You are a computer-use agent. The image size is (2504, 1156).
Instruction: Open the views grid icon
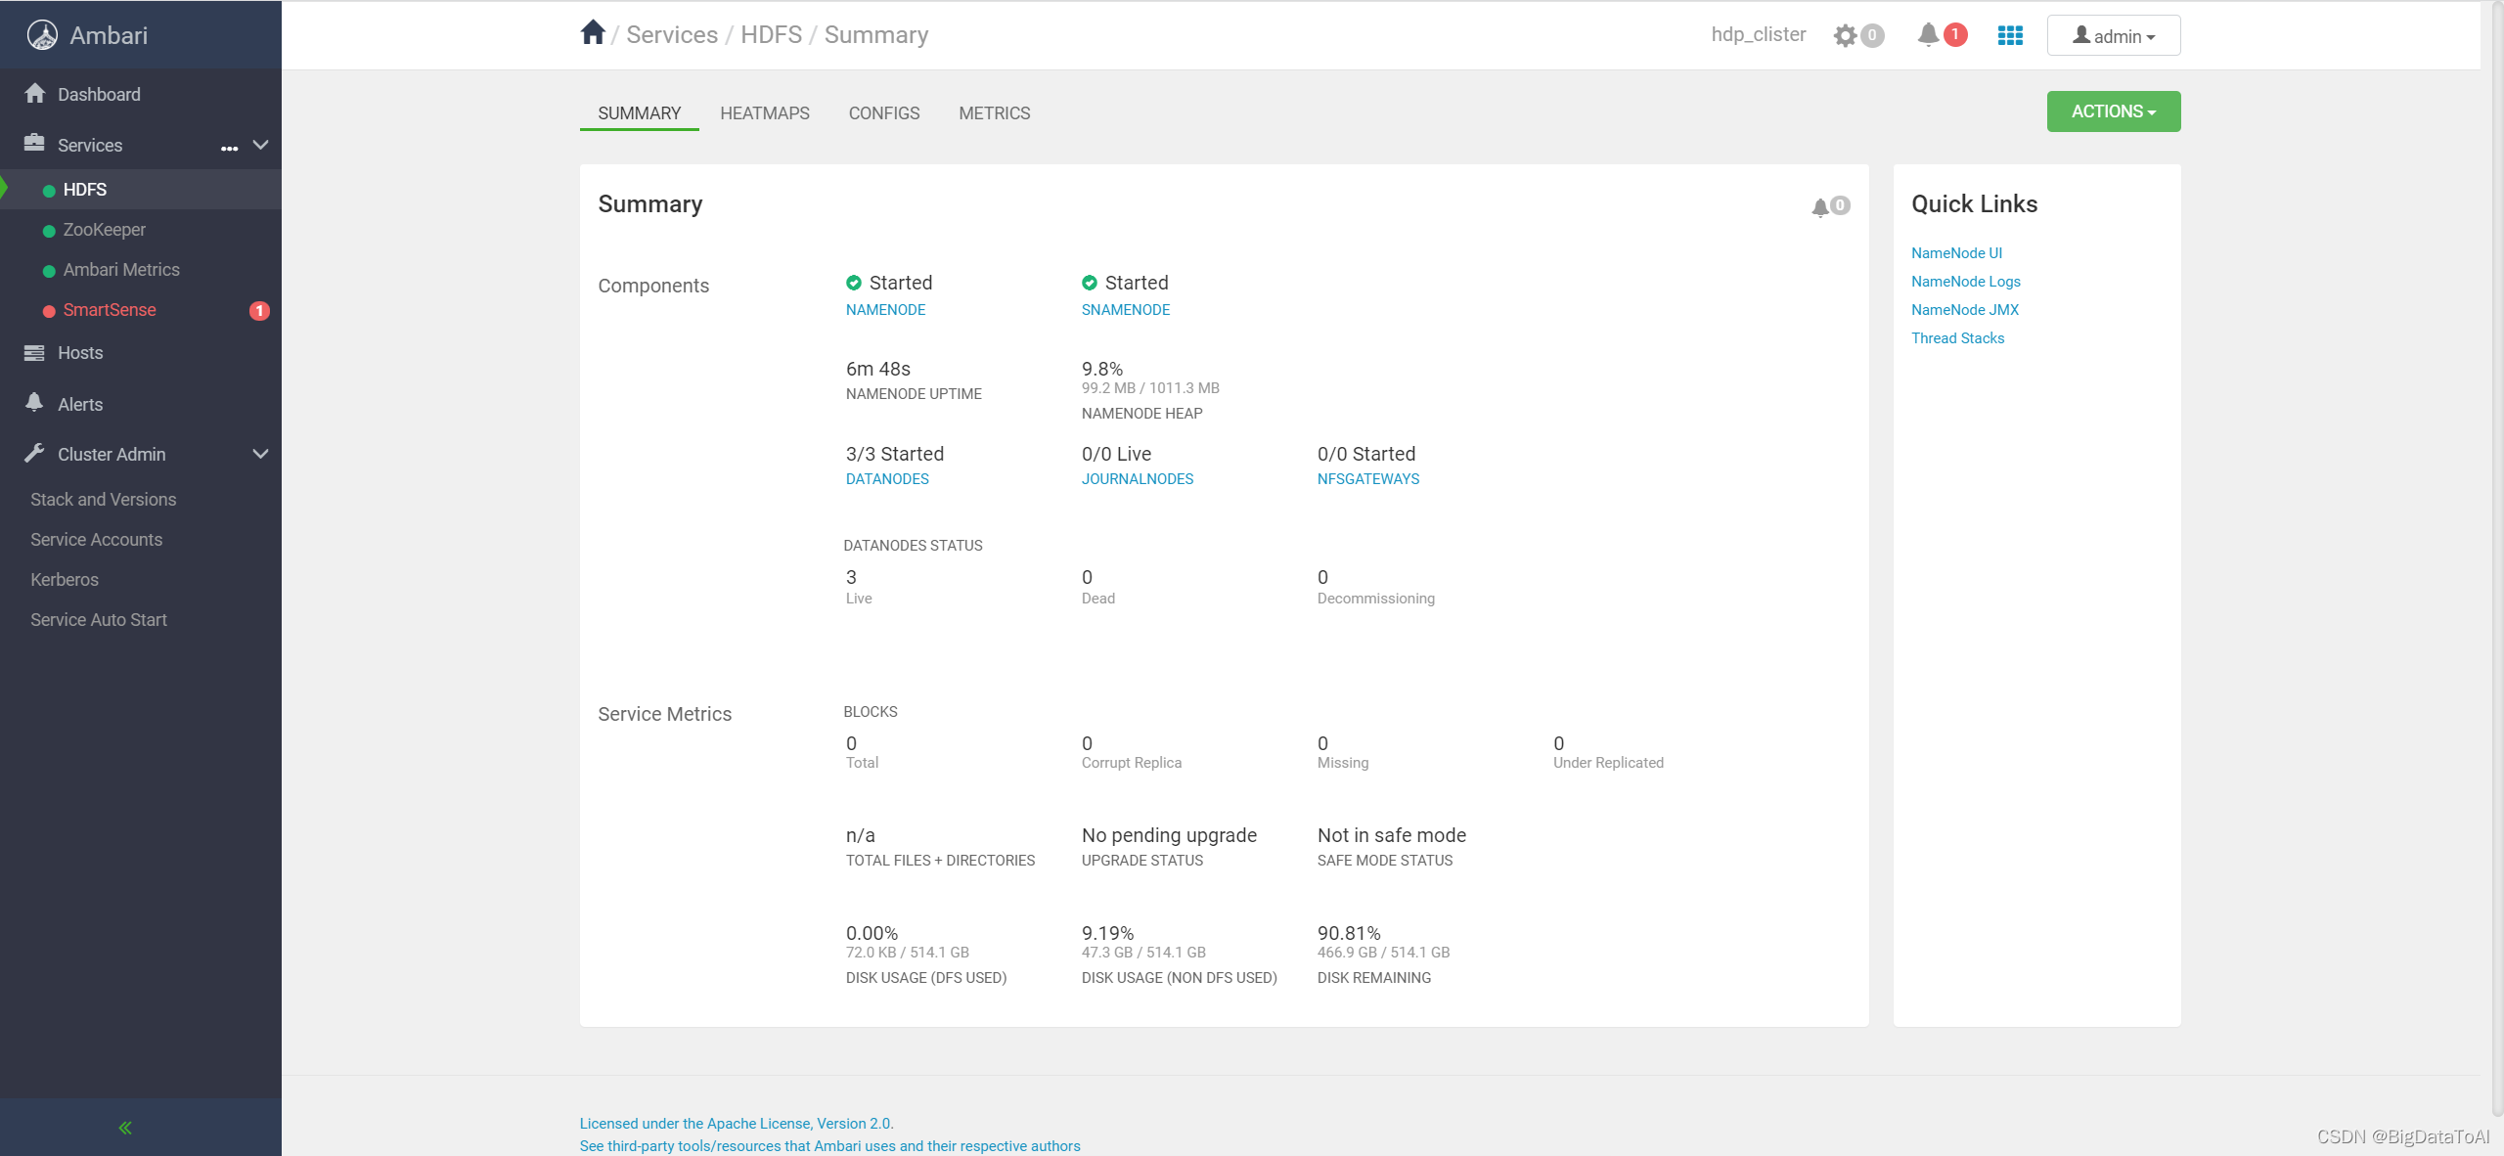[2010, 35]
